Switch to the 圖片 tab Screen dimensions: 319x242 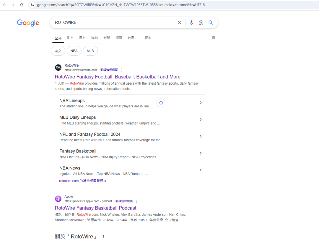coord(82,38)
